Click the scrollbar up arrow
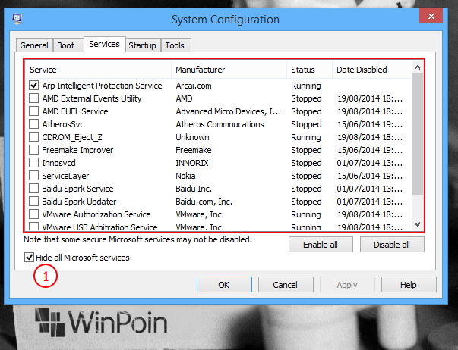Image resolution: width=458 pixels, height=350 pixels. pos(417,67)
